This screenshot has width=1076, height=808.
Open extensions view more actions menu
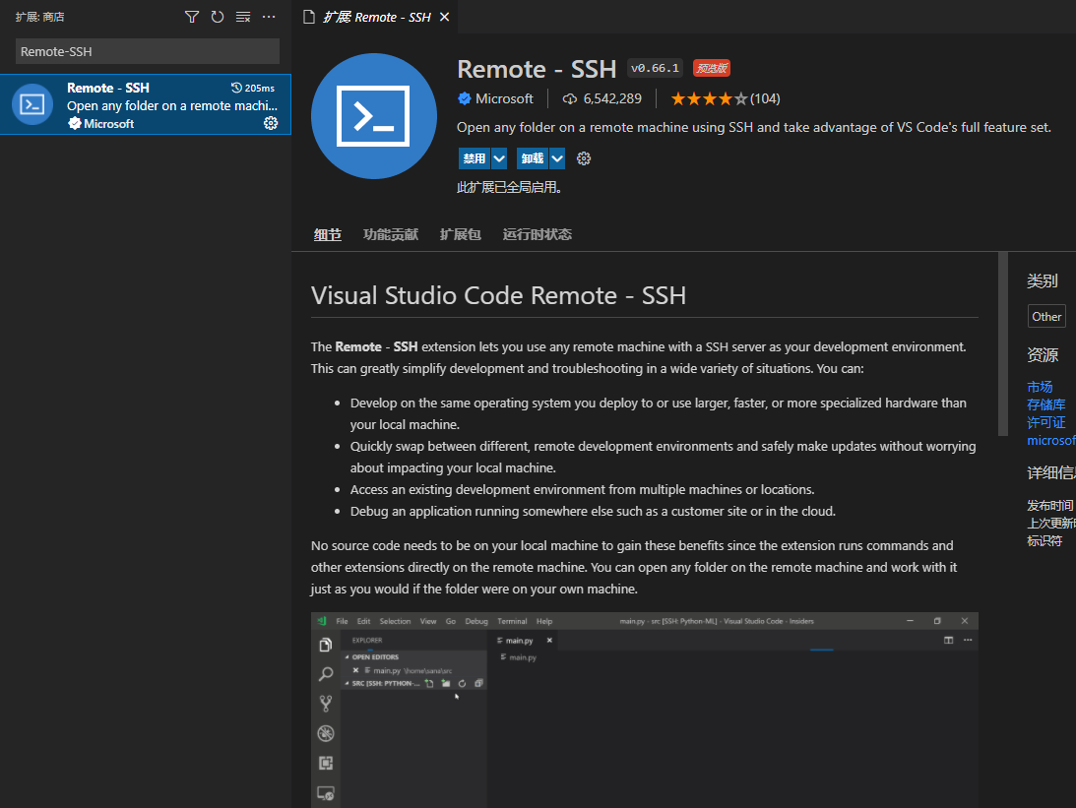pos(269,17)
